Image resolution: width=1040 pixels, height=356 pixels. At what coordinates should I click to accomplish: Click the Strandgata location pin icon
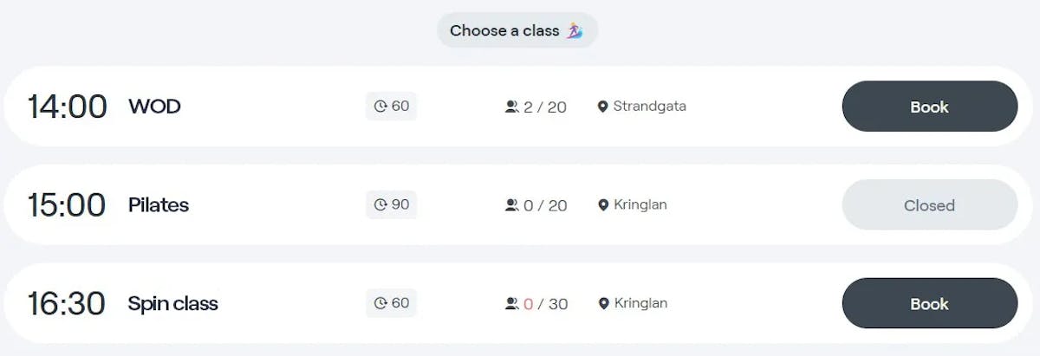(x=603, y=107)
